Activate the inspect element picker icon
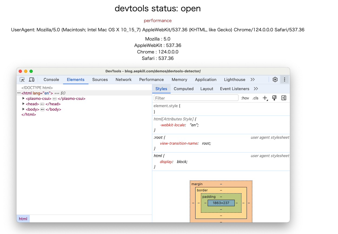The height and width of the screenshot is (234, 338). coord(22,80)
